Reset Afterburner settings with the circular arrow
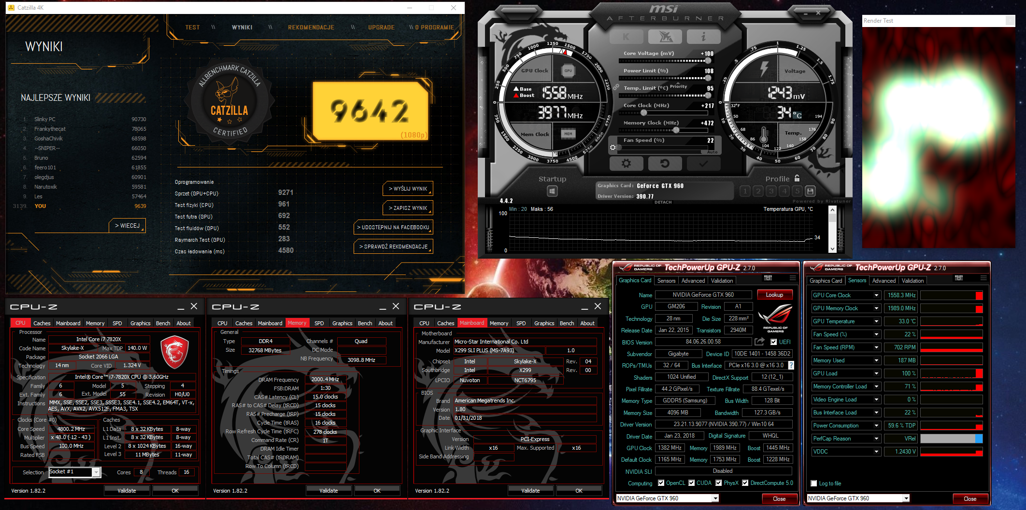The height and width of the screenshot is (510, 1026). pos(665,164)
